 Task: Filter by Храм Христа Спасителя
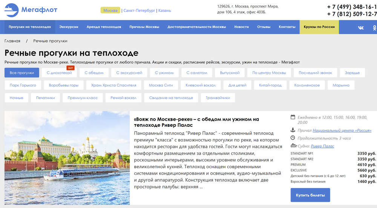point(114,85)
